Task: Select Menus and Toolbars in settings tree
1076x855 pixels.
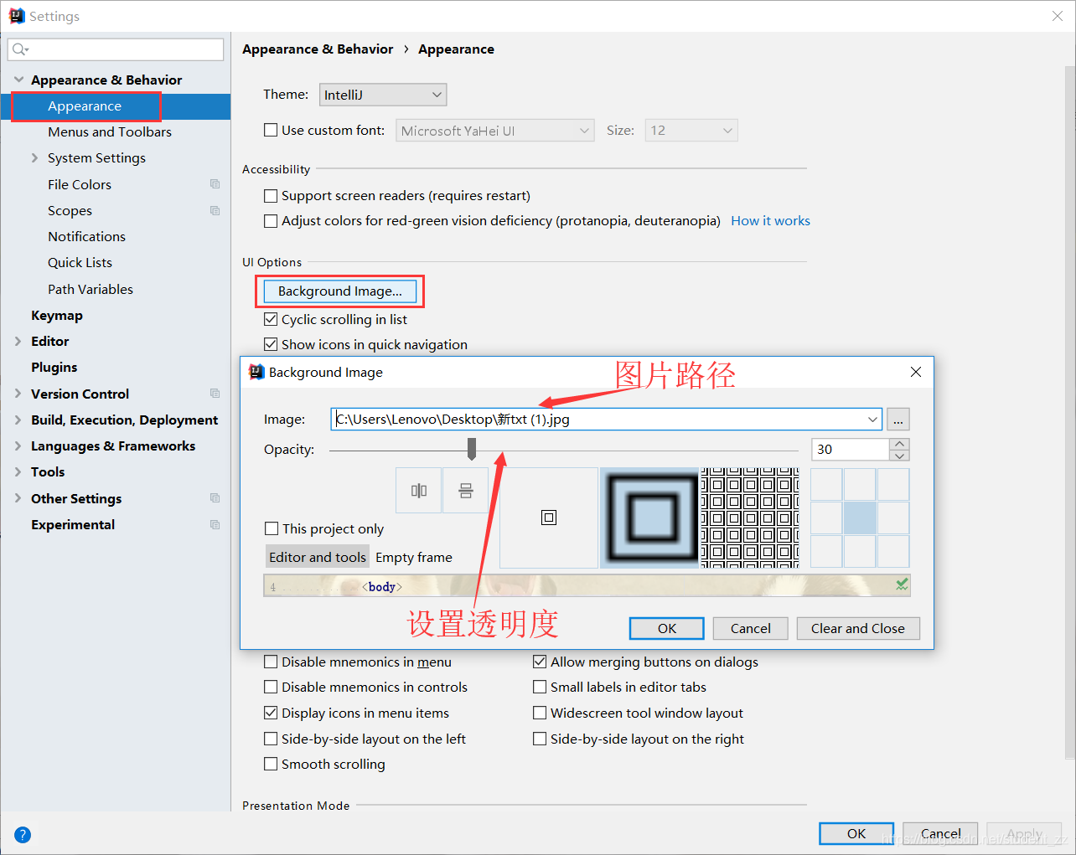Action: (110, 131)
